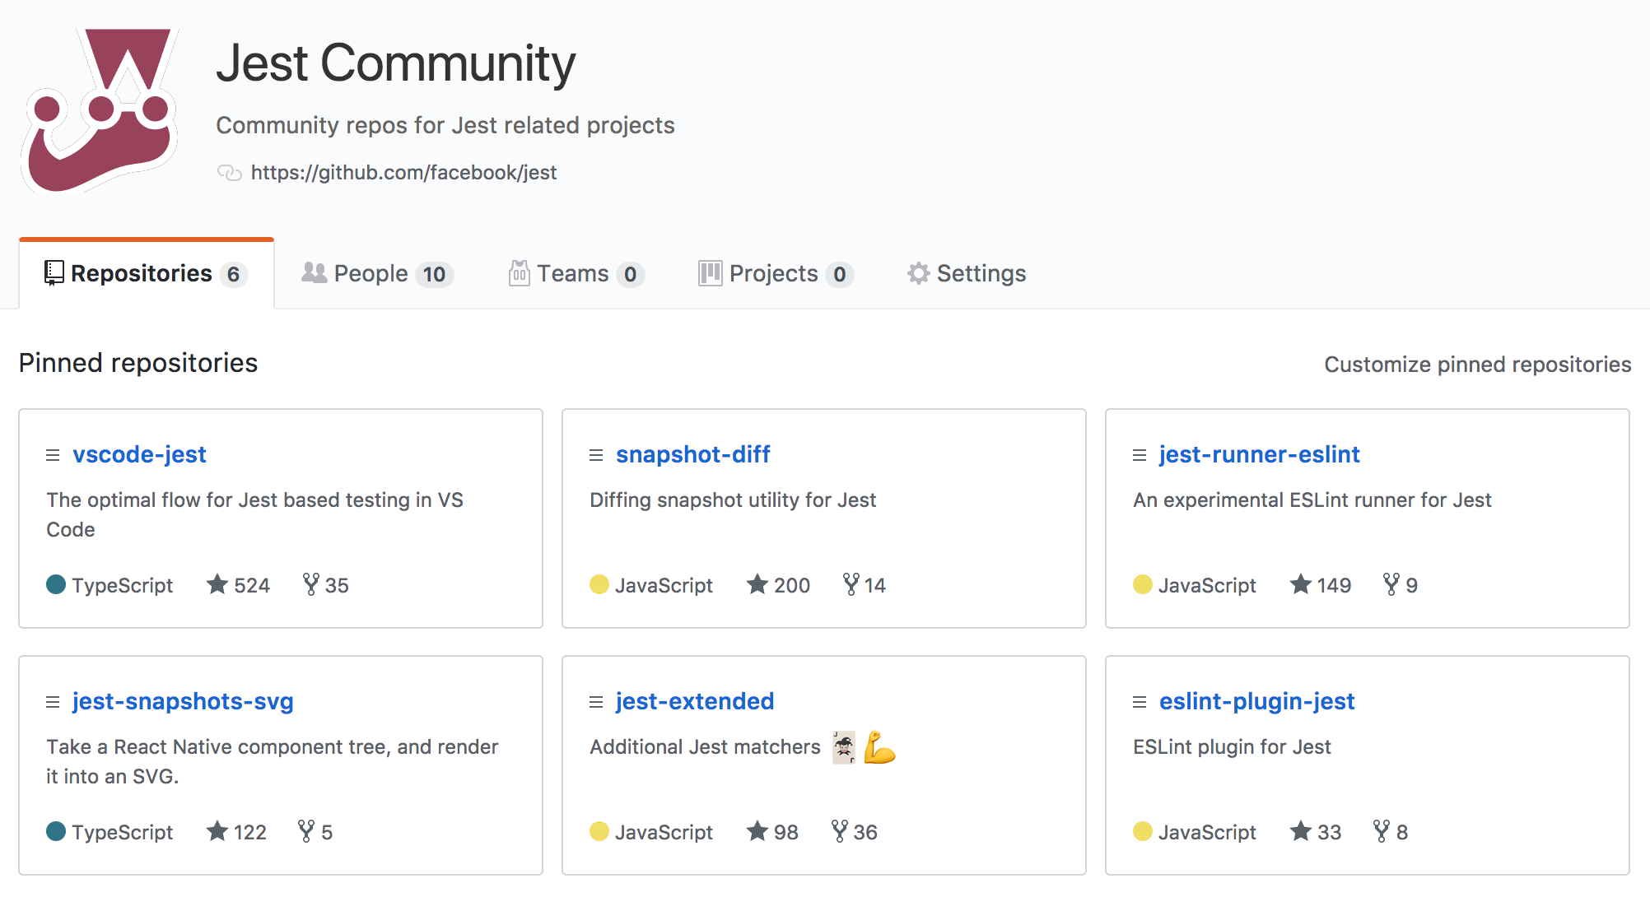The width and height of the screenshot is (1650, 897).
Task: Click the link chain icon beside the website URL
Action: (x=228, y=173)
